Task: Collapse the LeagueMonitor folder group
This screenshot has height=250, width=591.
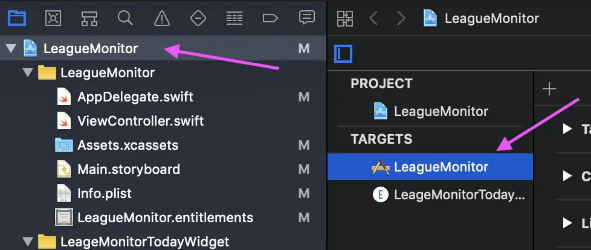Action: click(x=27, y=73)
